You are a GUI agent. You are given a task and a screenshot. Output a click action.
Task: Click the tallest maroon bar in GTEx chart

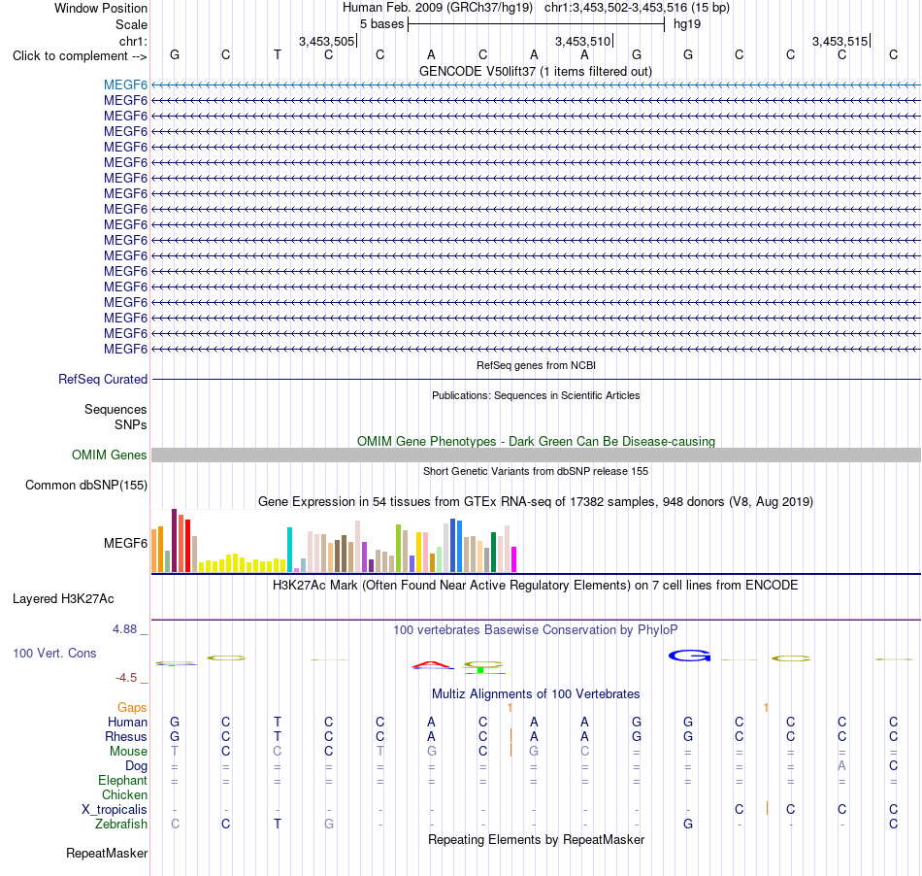pyautogui.click(x=174, y=541)
